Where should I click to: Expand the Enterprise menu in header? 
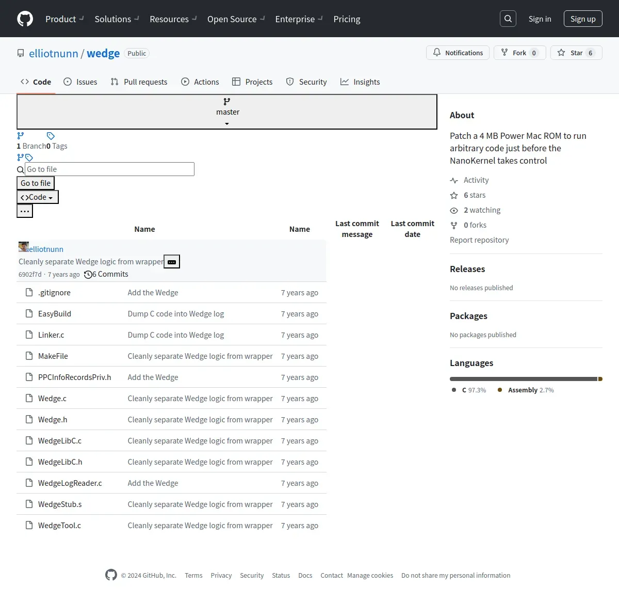point(299,19)
